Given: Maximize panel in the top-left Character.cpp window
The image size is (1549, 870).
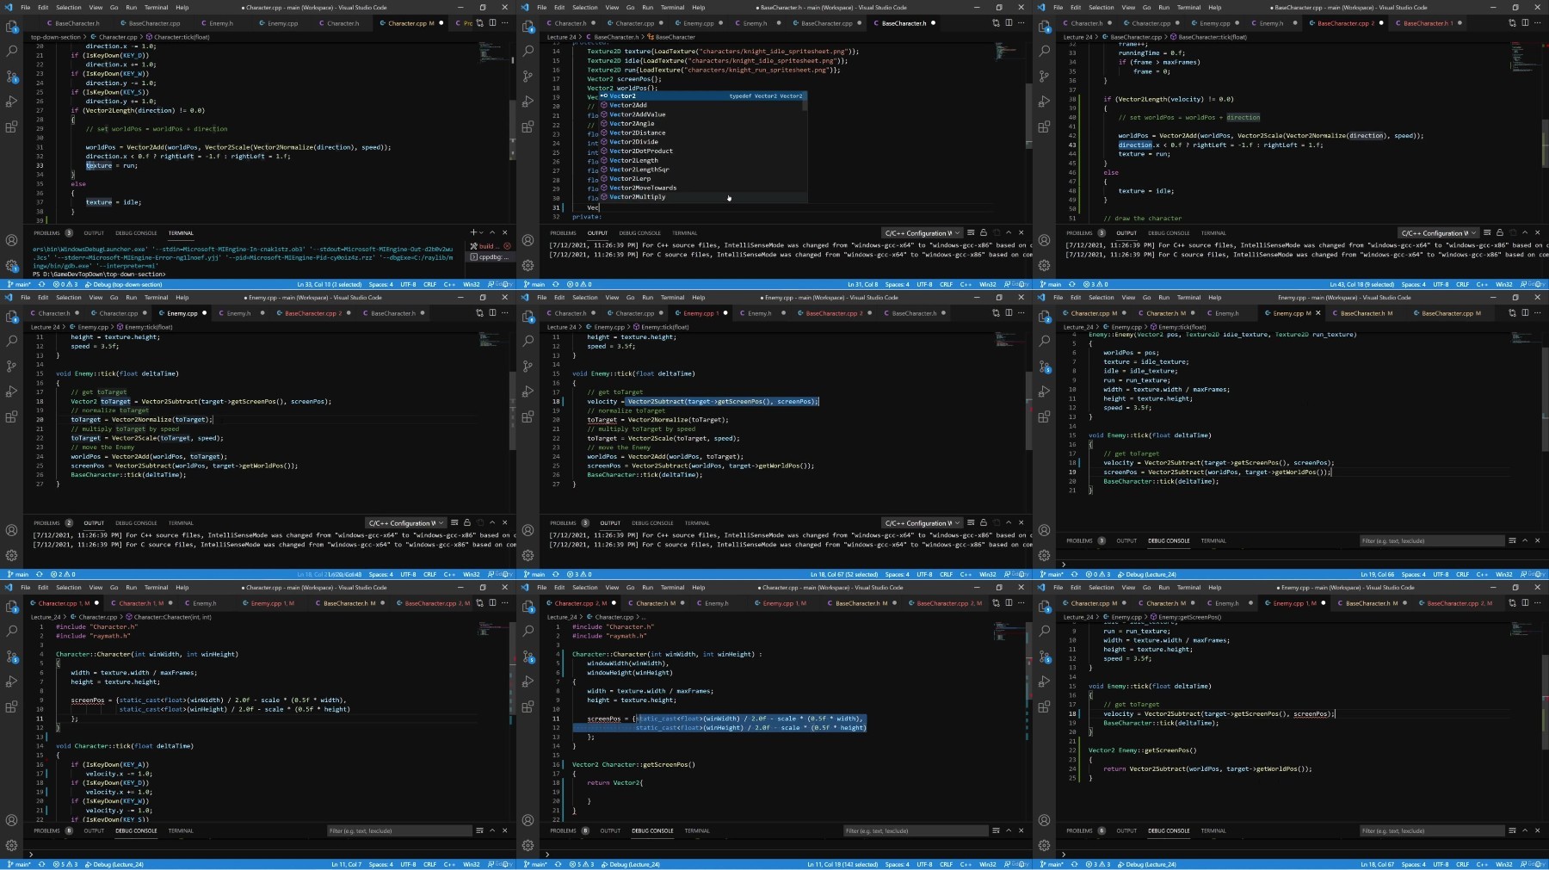Looking at the screenshot, I should [x=492, y=232].
